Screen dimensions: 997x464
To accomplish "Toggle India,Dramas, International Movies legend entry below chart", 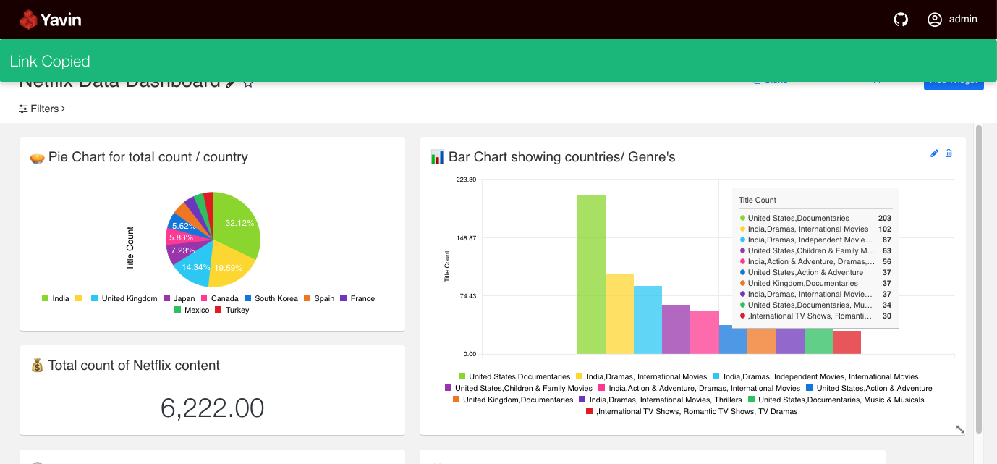I will [641, 376].
